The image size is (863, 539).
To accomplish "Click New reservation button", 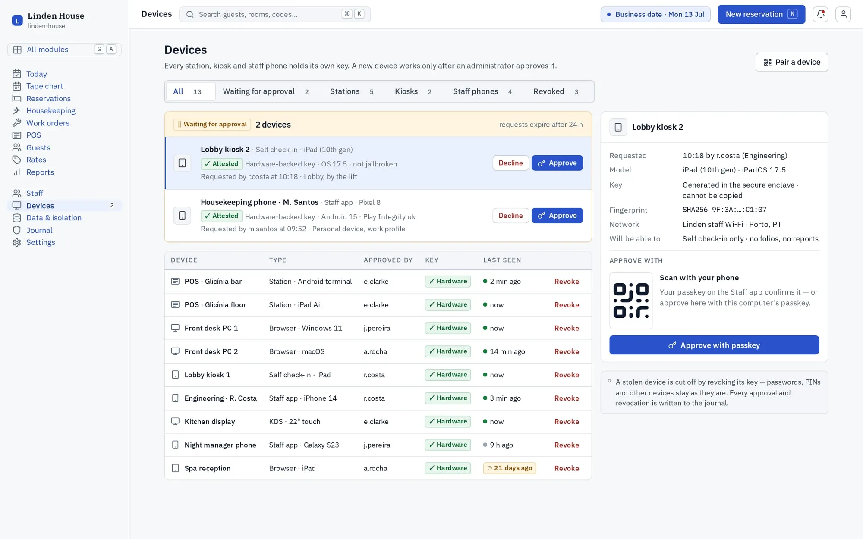I will (761, 14).
